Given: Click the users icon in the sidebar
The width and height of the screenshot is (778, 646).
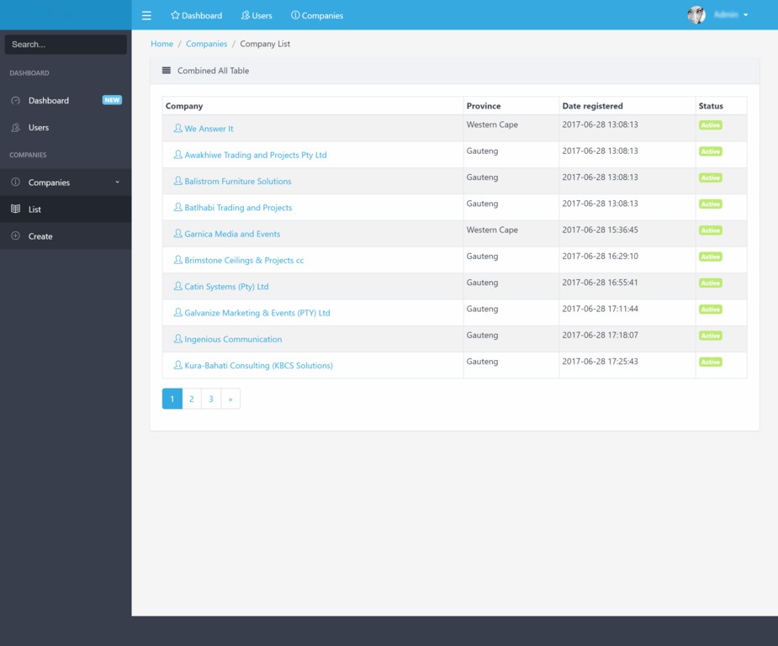Looking at the screenshot, I should click(x=15, y=128).
